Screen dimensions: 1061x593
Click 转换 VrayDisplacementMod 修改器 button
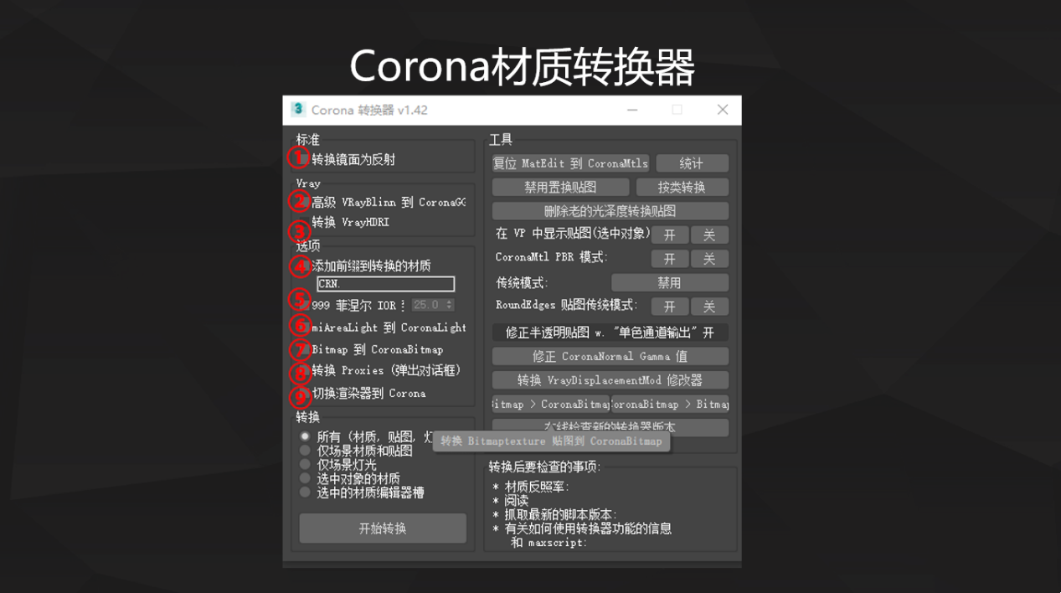(x=610, y=380)
